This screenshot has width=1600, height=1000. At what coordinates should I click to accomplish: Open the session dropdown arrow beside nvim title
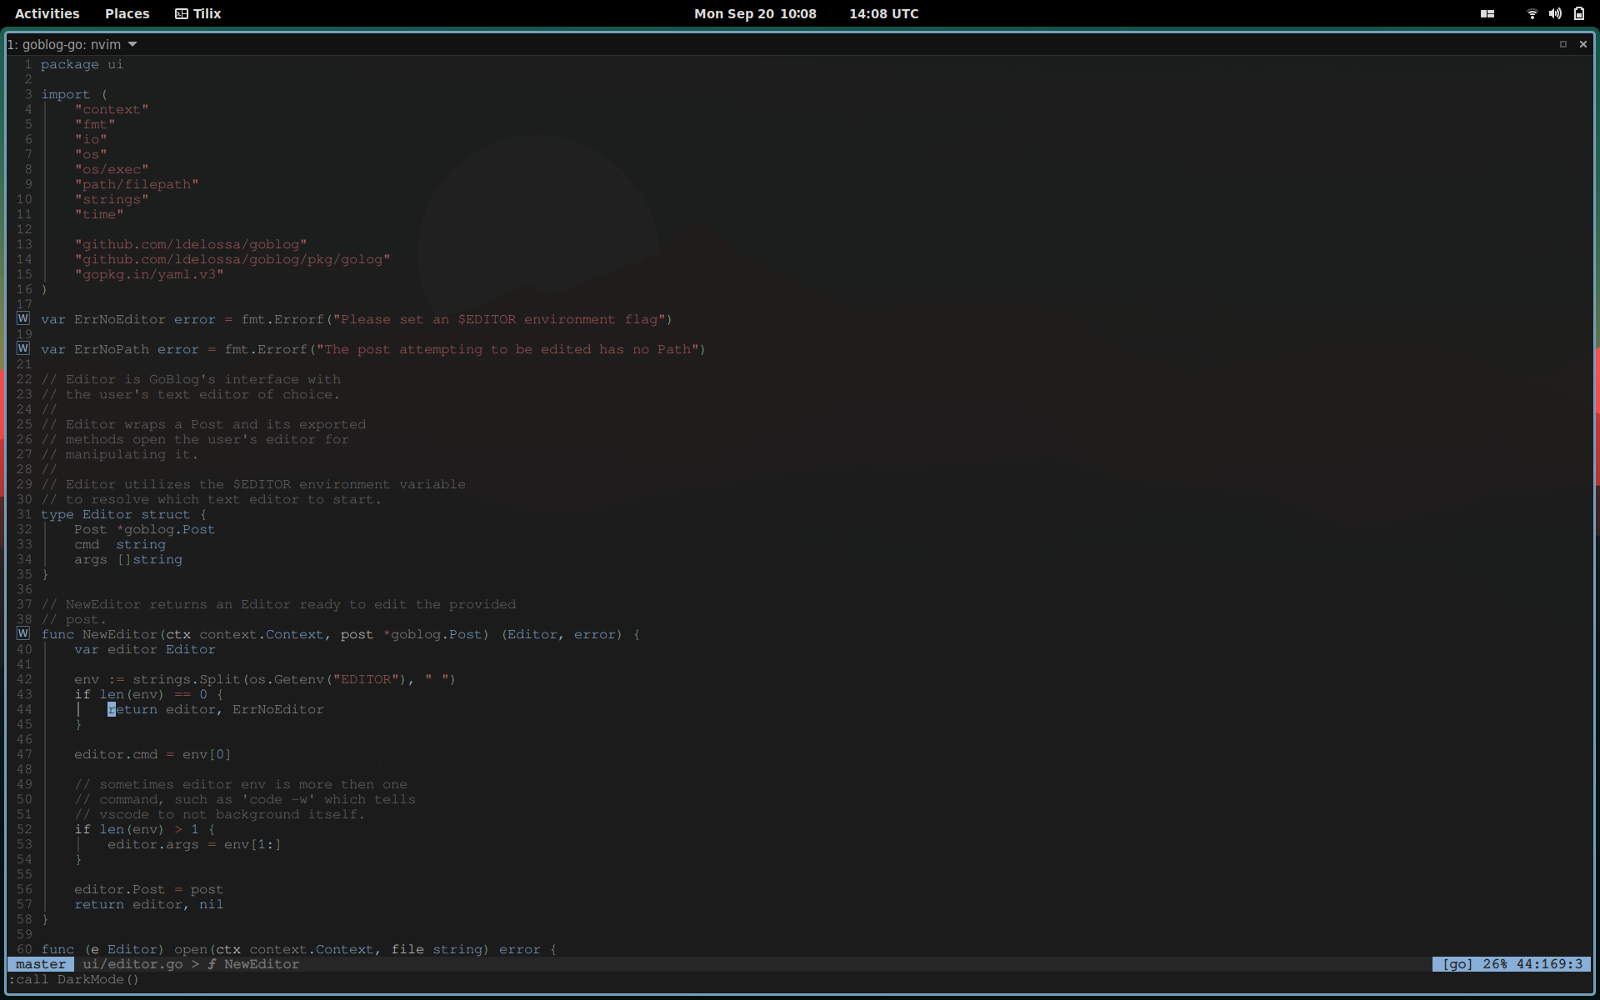[132, 44]
